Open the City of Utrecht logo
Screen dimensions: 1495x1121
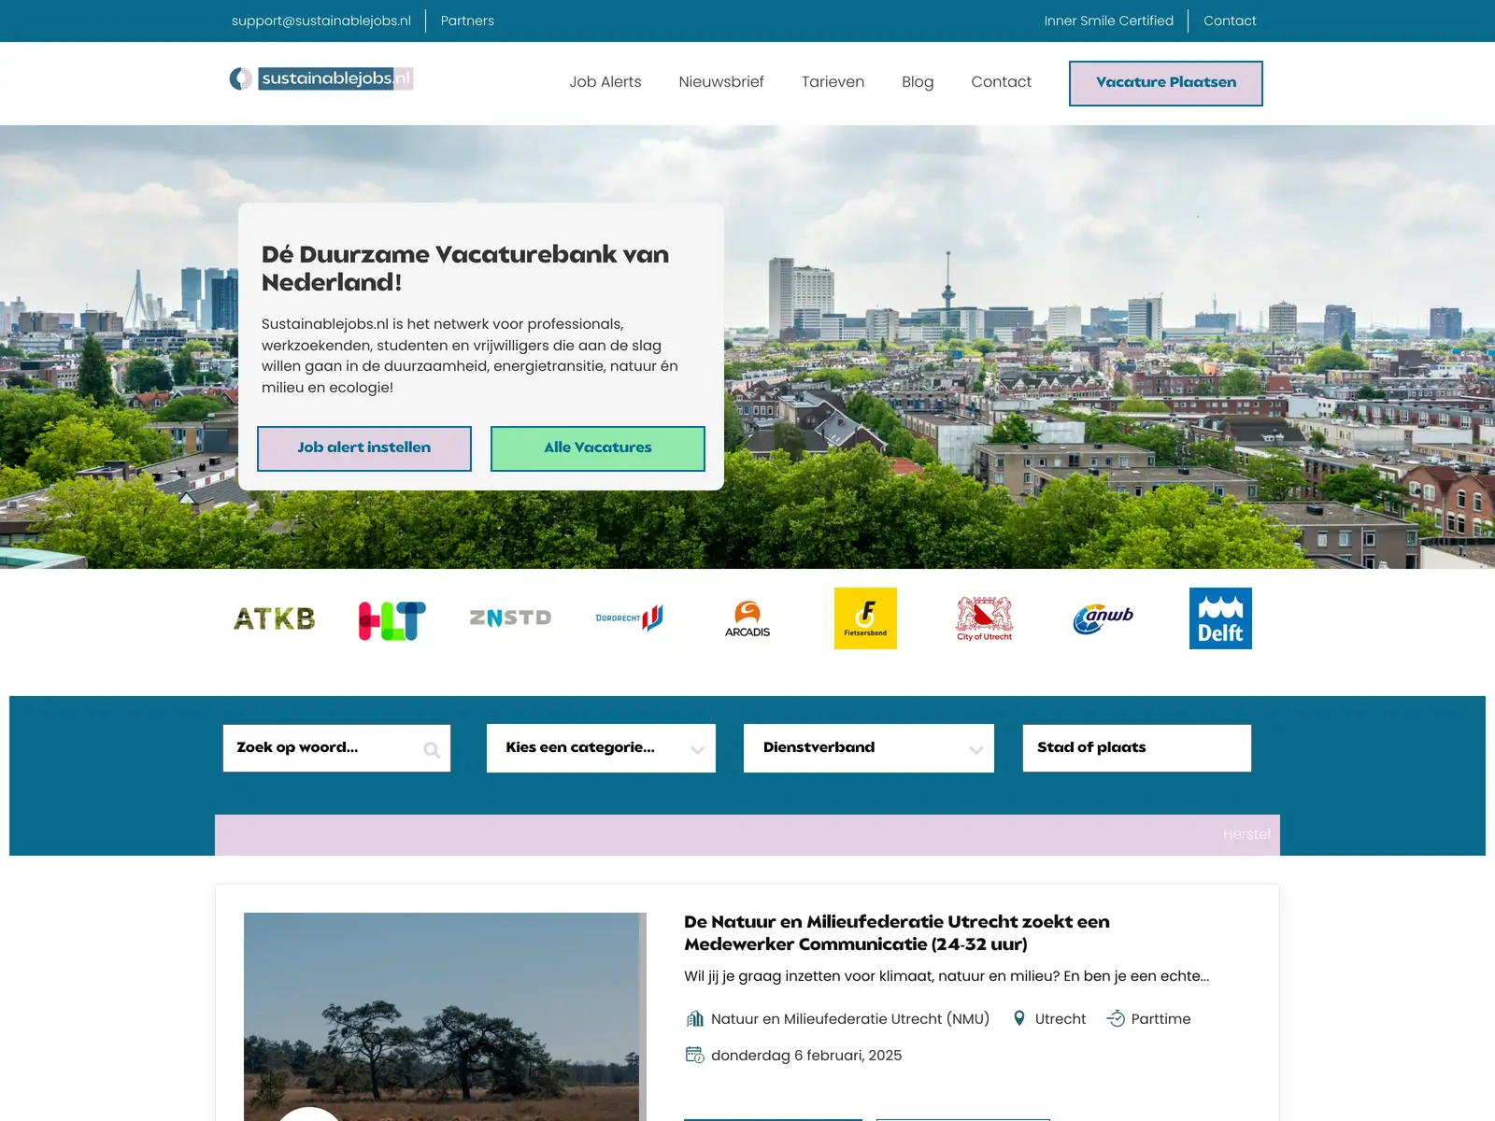984,618
